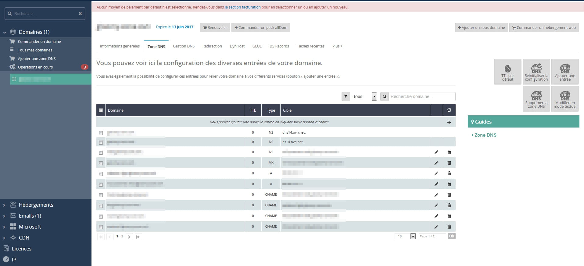This screenshot has width=584, height=266.
Task: Toggle the select-all checkbox in table header
Action: [x=101, y=110]
